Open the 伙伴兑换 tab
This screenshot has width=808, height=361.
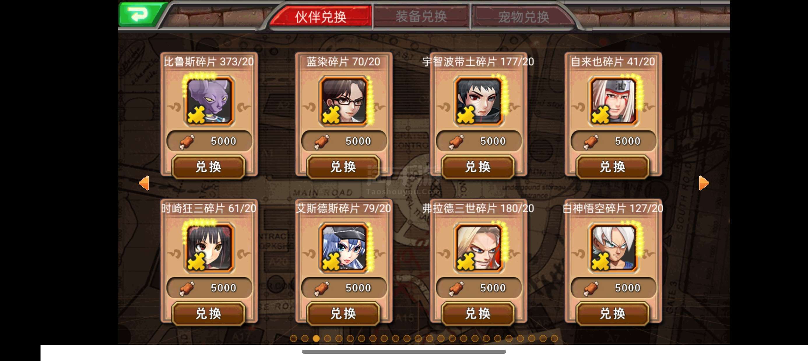click(321, 17)
